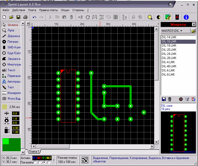Browse macro folder with the folder button

click(193, 31)
